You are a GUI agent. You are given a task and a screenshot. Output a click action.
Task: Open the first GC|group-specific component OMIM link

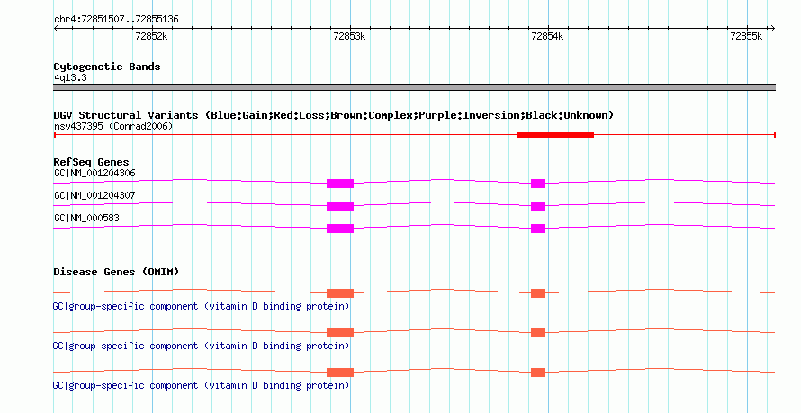[x=201, y=306]
